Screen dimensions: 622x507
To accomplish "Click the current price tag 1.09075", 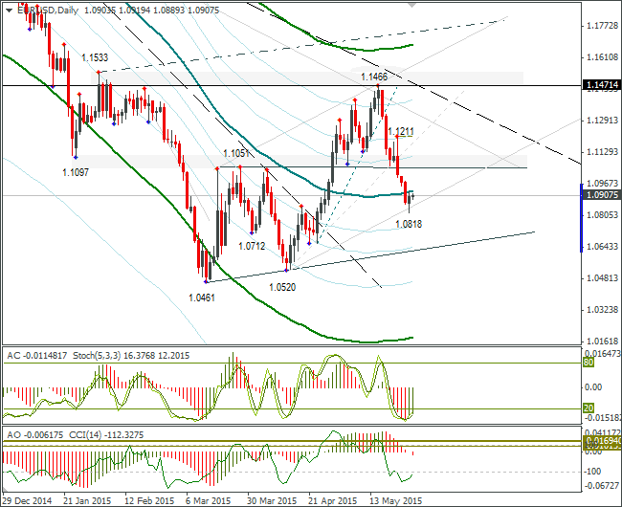I will click(x=601, y=194).
